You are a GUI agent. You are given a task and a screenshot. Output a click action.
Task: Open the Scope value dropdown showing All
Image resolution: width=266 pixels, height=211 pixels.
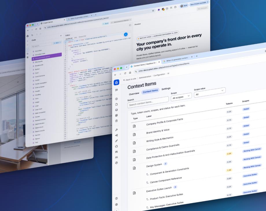pos(210,92)
